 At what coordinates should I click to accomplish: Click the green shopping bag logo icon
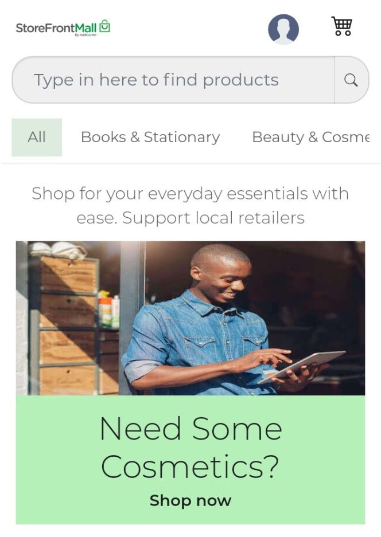[x=104, y=26]
